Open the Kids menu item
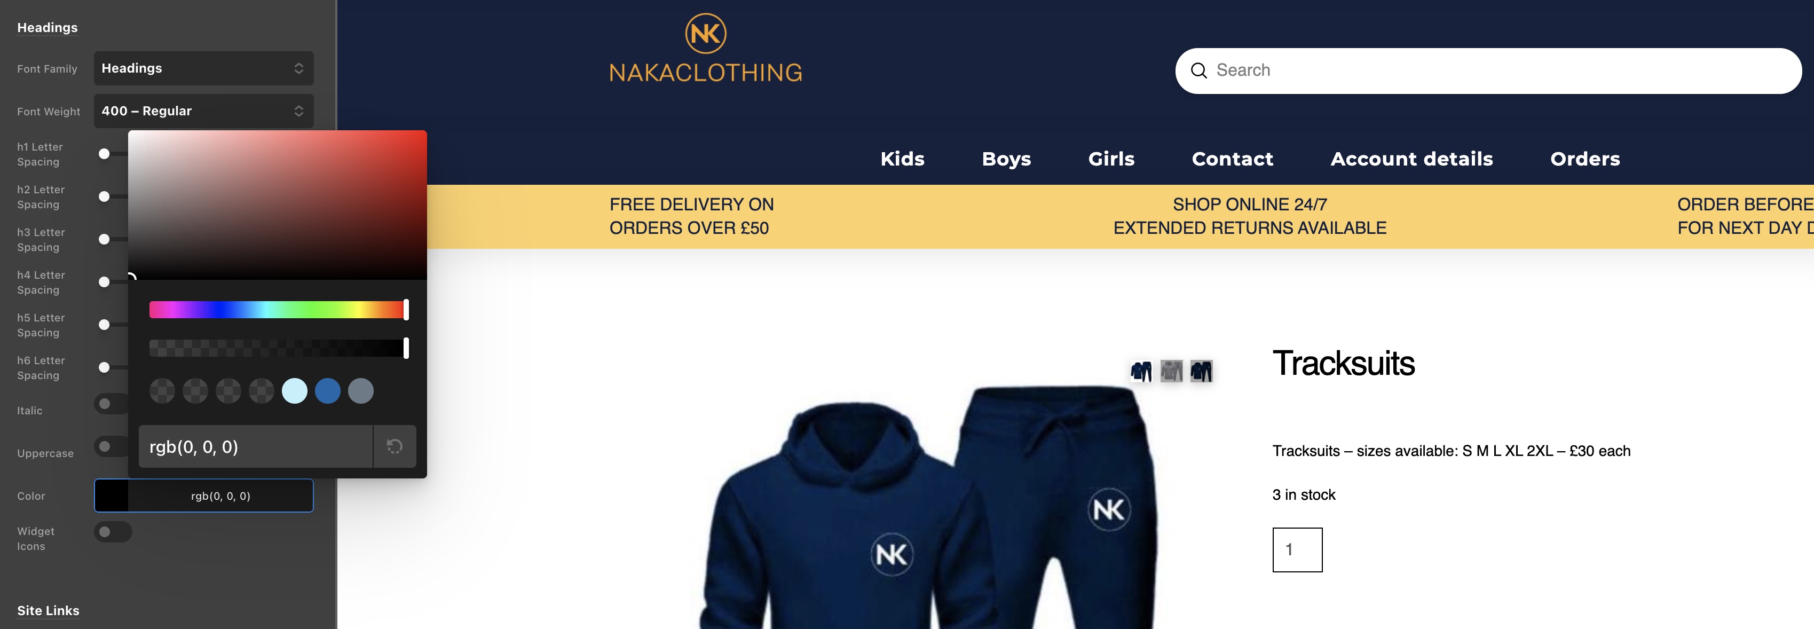Viewport: 1814px width, 629px height. point(902,159)
